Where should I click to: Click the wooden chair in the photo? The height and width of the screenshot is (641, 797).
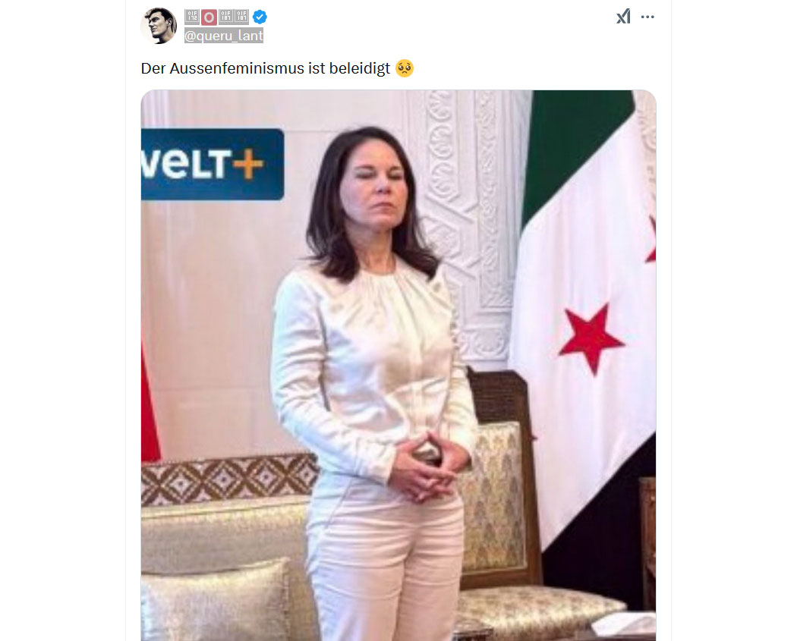[x=502, y=477]
